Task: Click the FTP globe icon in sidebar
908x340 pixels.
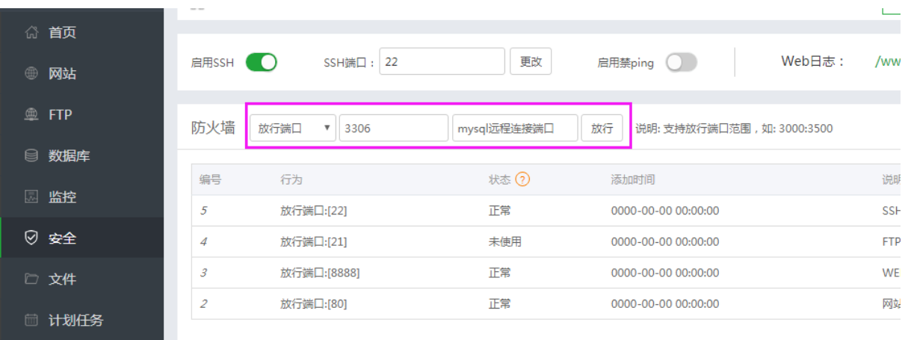Action: click(31, 115)
